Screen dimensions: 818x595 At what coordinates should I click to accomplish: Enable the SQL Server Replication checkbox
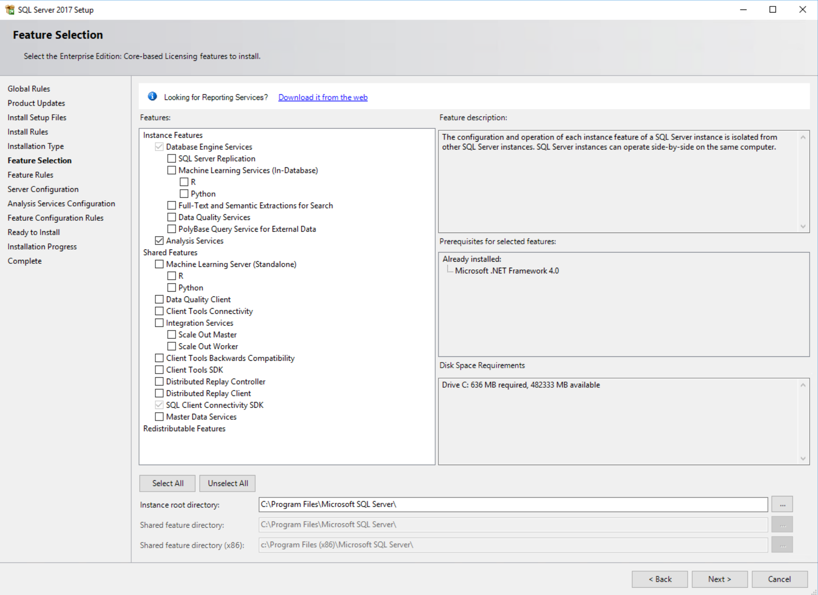[172, 159]
